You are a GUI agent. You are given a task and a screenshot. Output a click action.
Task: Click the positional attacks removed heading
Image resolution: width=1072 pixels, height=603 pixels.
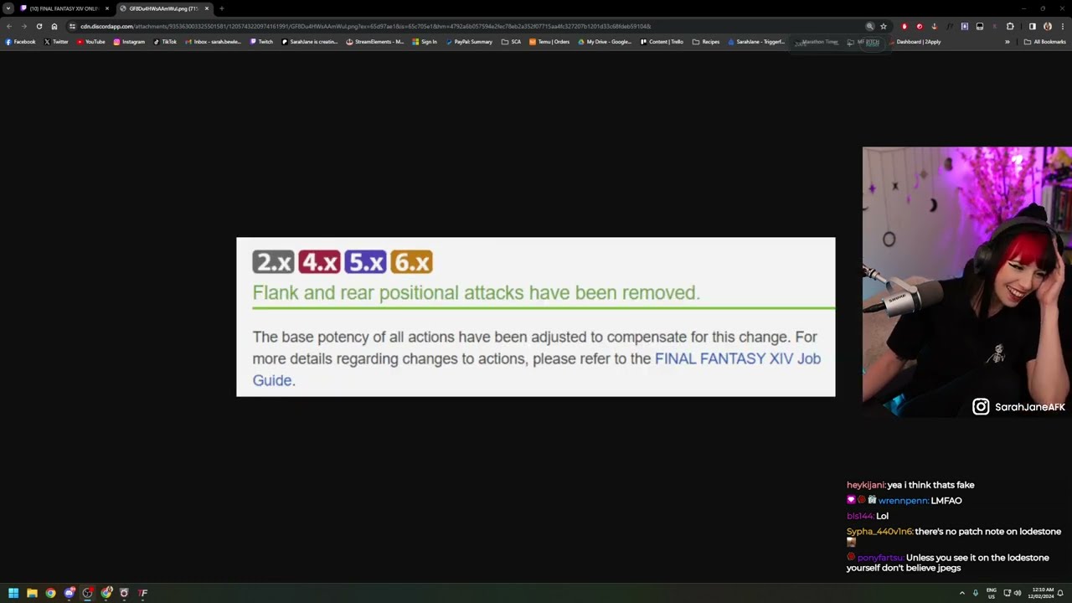coord(476,292)
